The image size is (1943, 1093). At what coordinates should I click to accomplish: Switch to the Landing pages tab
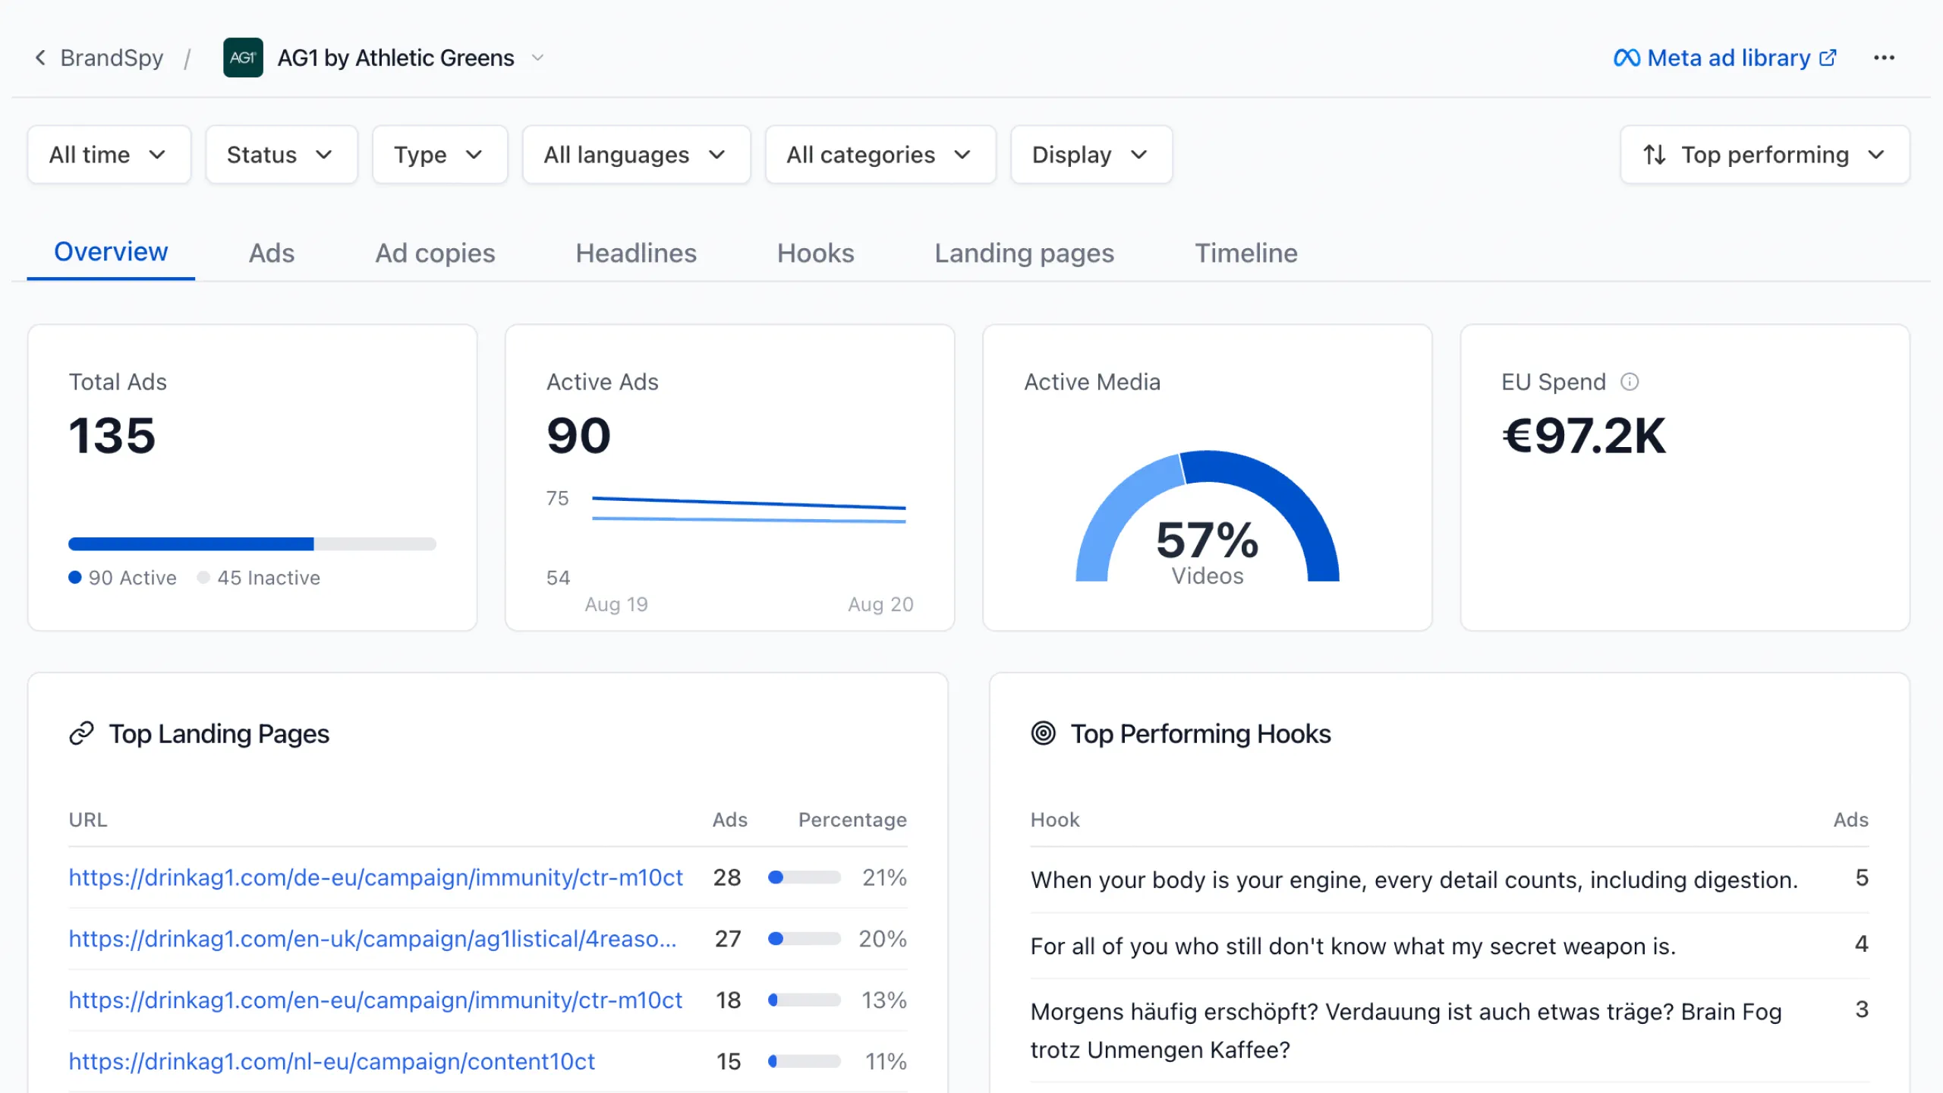tap(1025, 253)
